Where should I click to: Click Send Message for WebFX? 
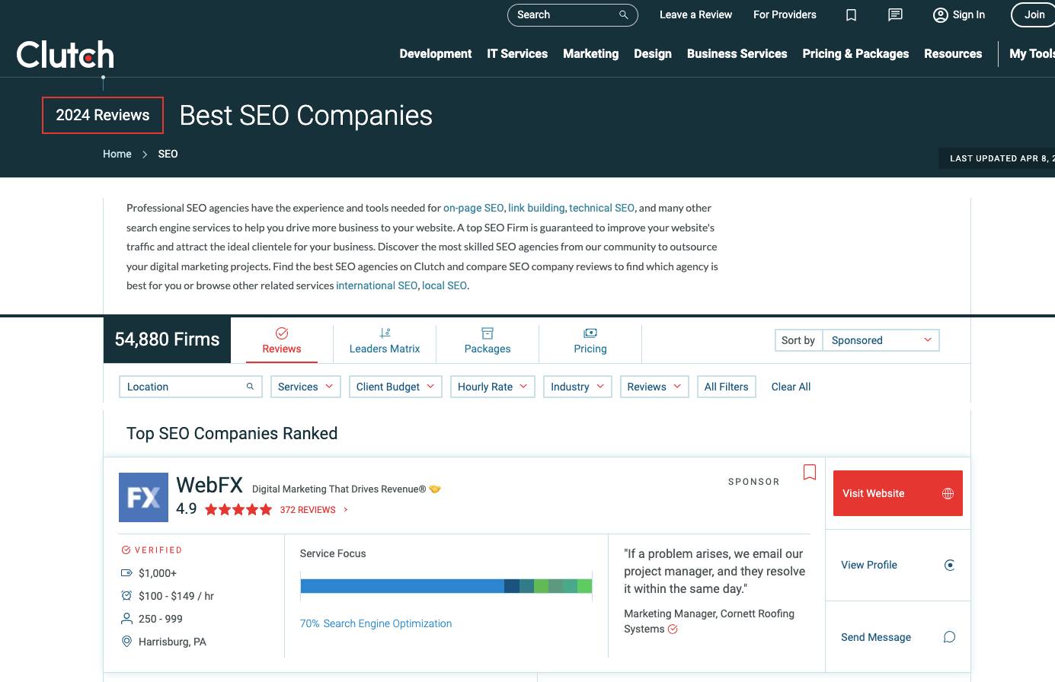[898, 637]
